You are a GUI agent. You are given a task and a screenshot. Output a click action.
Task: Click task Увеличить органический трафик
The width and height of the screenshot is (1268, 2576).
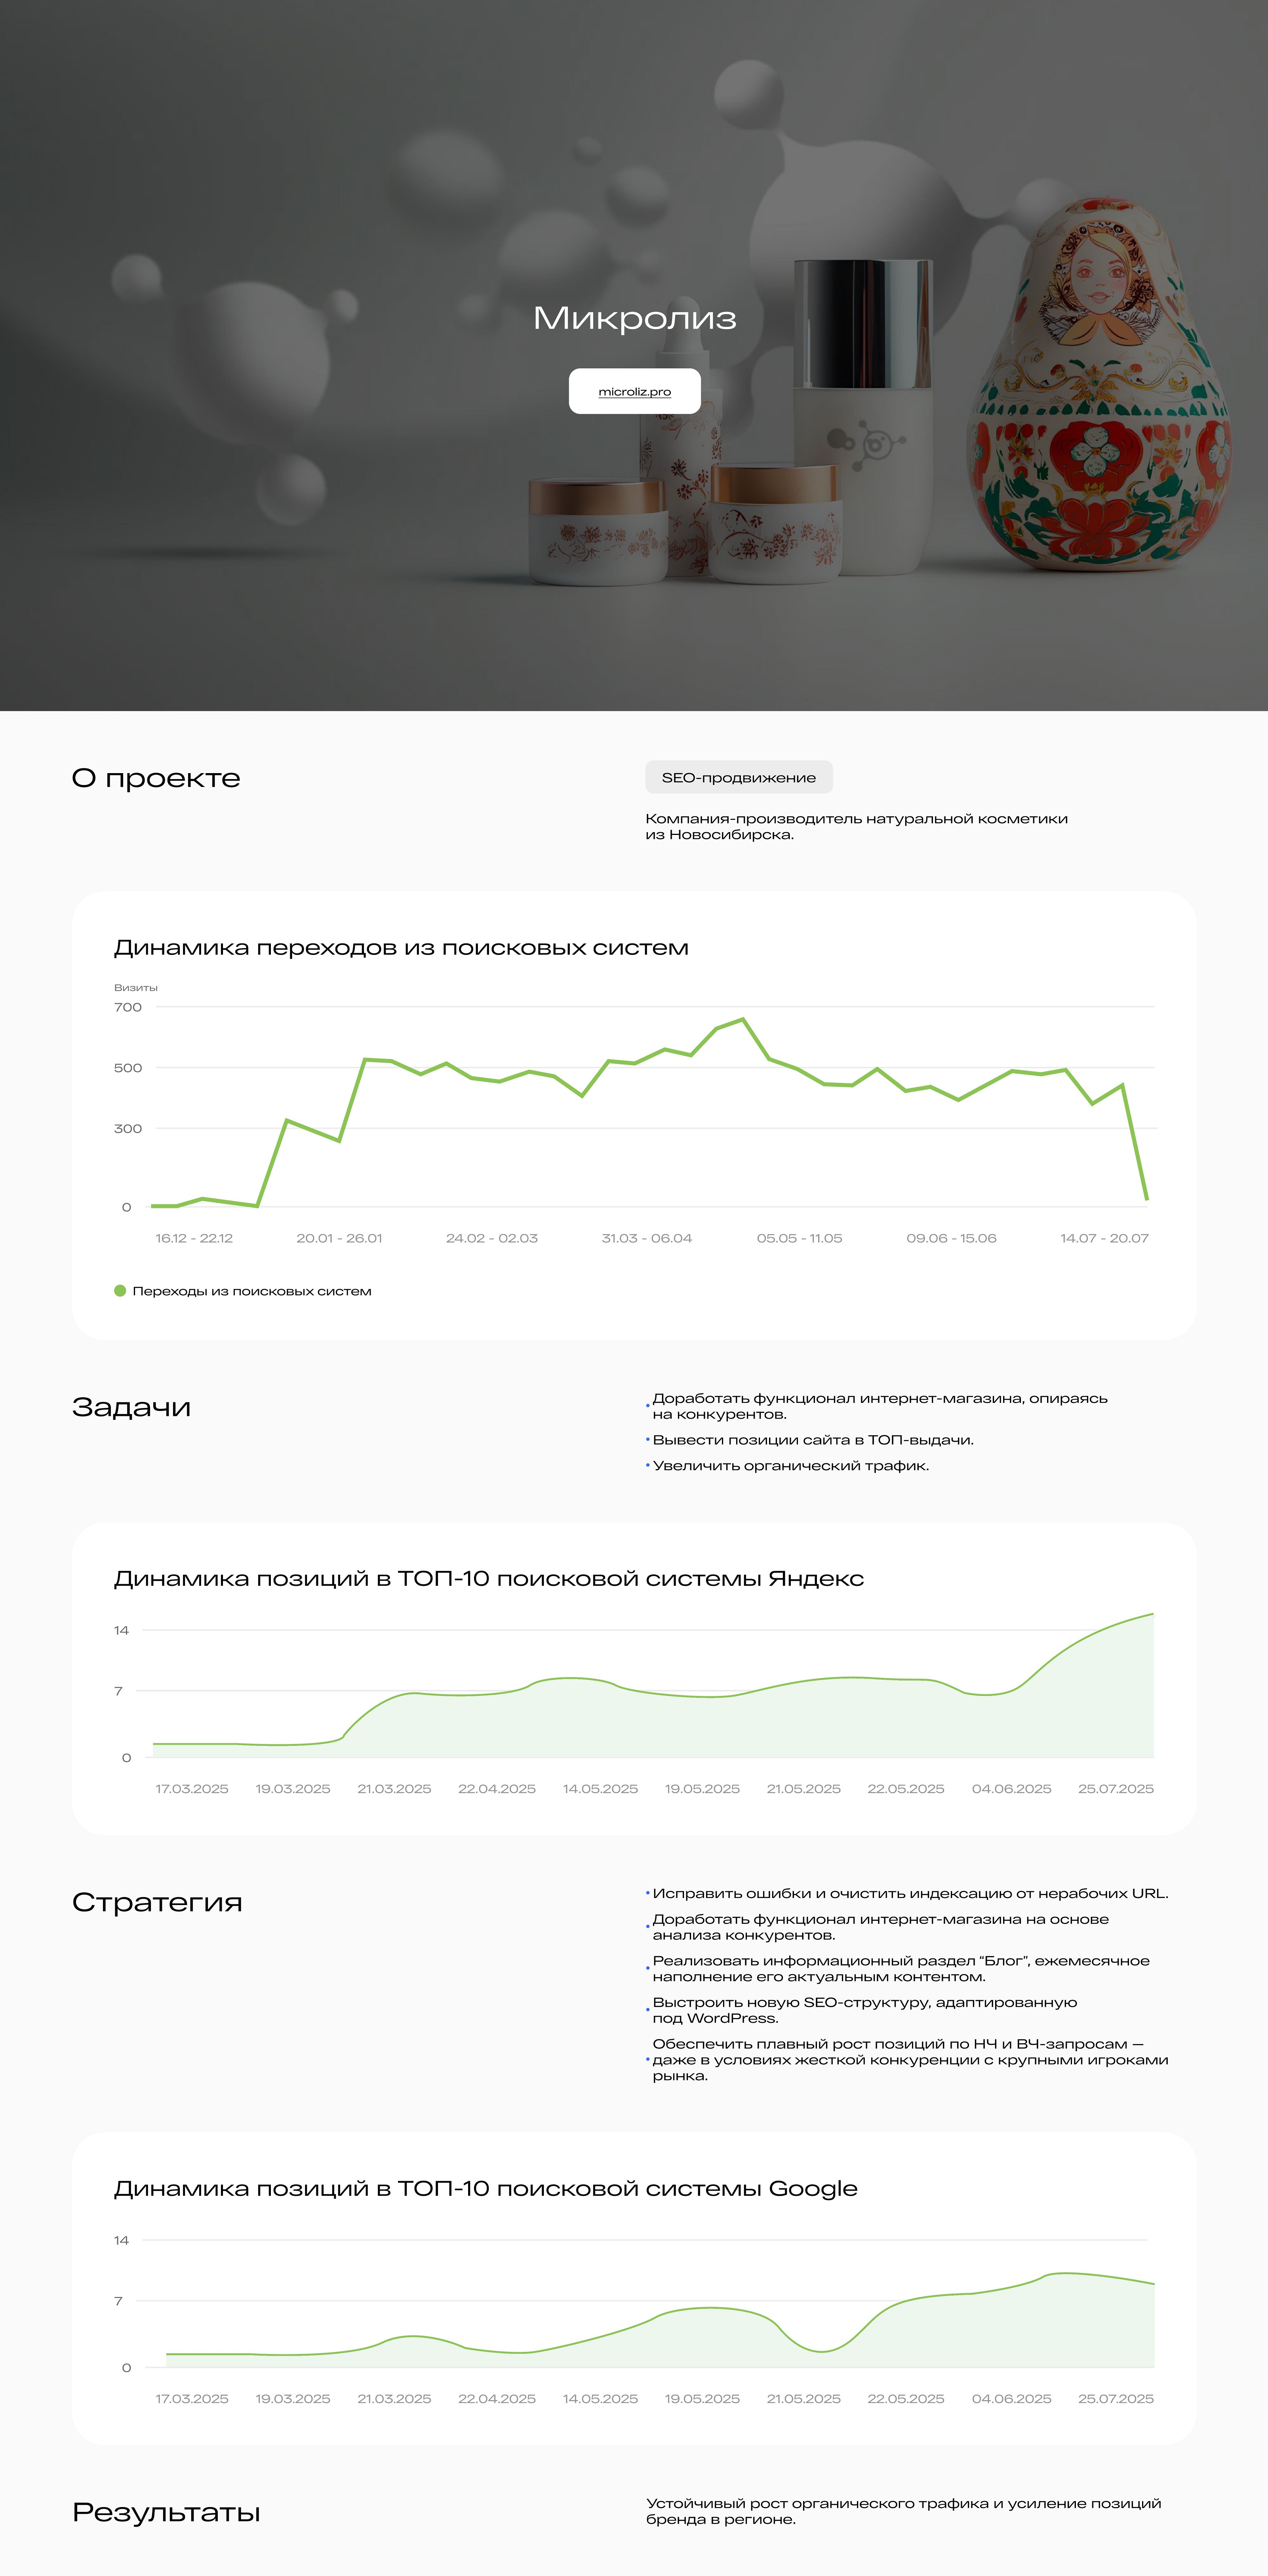click(x=791, y=1466)
